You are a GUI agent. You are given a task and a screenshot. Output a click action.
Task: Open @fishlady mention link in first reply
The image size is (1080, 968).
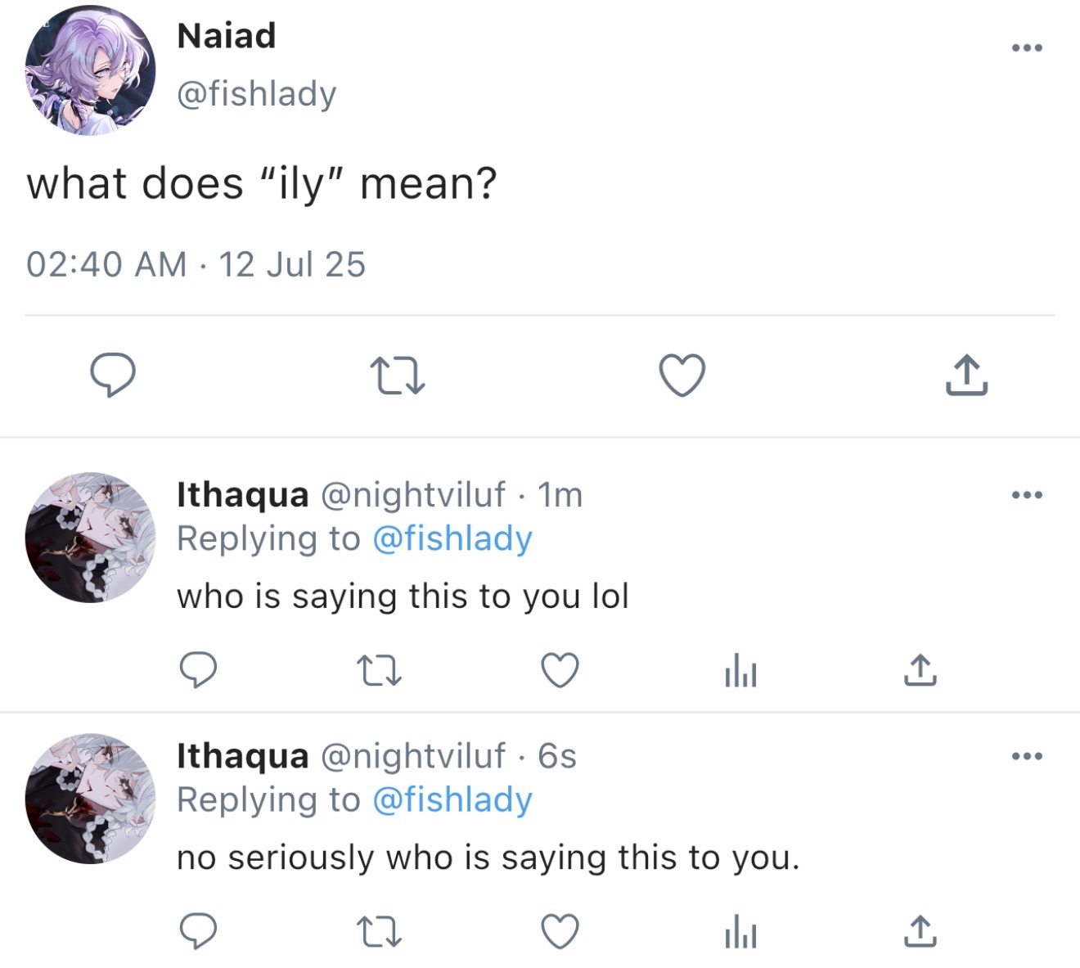452,539
